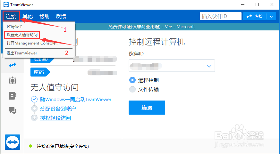Click the 连接准备已就绪(安全连接) status text
The width and height of the screenshot is (280, 154).
point(63,147)
